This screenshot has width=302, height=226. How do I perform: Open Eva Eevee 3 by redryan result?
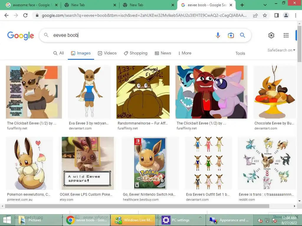point(89,126)
